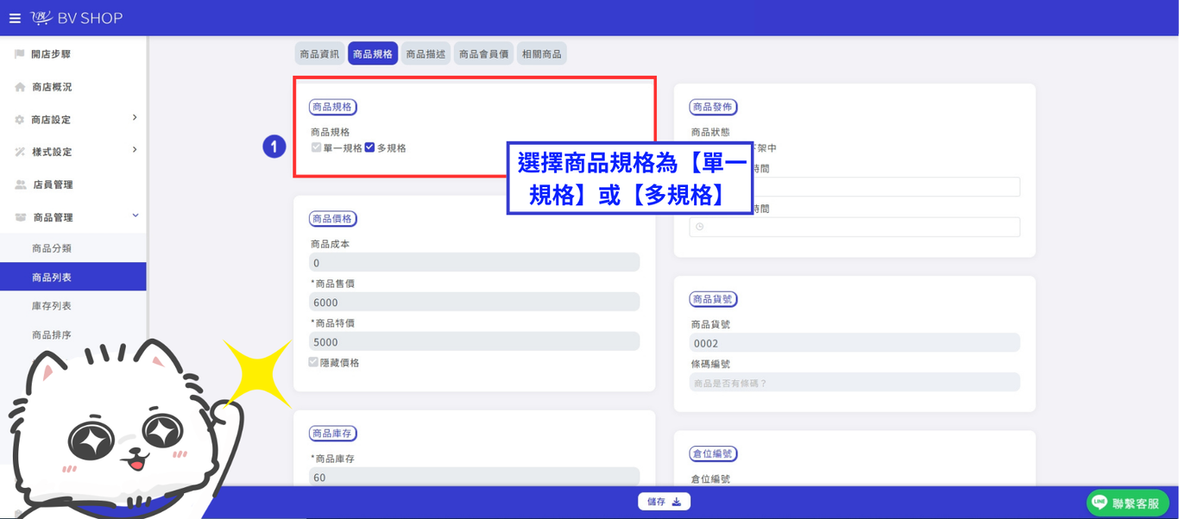Switch to the 相關商品 tab

tap(542, 53)
